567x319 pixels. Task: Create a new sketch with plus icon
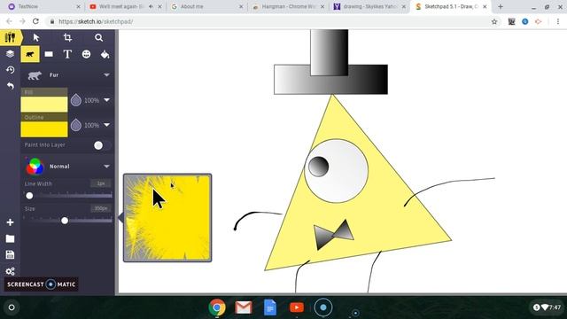(10, 222)
